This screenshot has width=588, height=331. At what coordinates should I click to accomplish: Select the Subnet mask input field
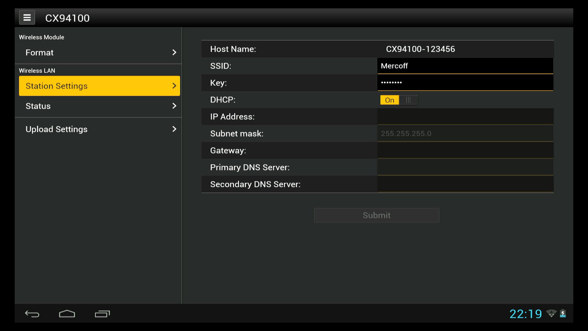click(x=465, y=134)
